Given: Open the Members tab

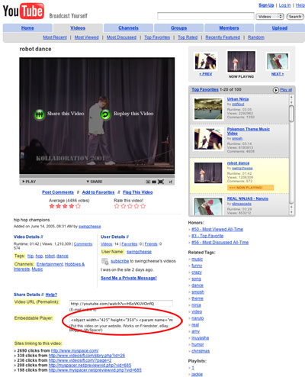Looking at the screenshot, I should coord(229,28).
